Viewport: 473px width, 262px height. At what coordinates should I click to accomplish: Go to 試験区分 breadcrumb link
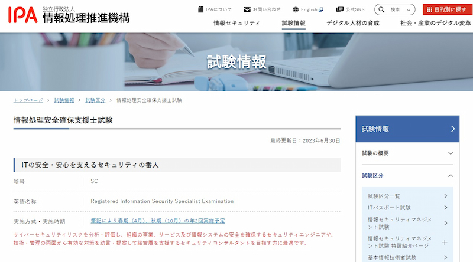coord(95,100)
